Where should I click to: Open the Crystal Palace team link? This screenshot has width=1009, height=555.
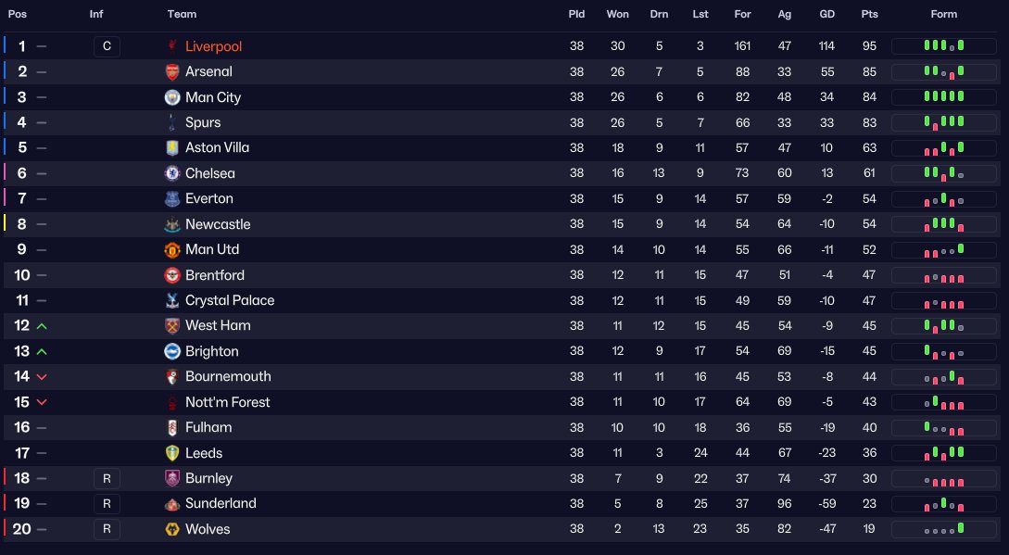pos(230,301)
